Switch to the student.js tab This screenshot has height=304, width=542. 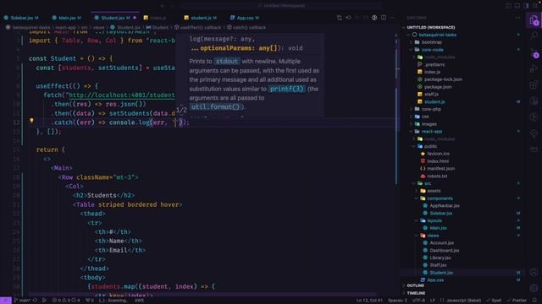point(201,18)
